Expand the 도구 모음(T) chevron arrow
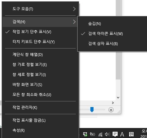 (74, 9)
